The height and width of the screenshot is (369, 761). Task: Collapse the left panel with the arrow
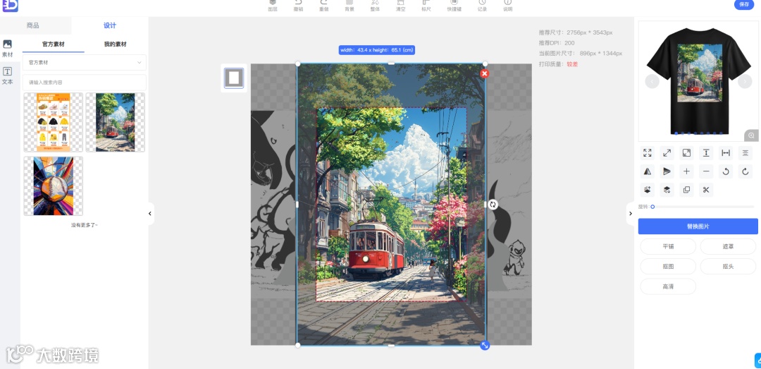(150, 213)
